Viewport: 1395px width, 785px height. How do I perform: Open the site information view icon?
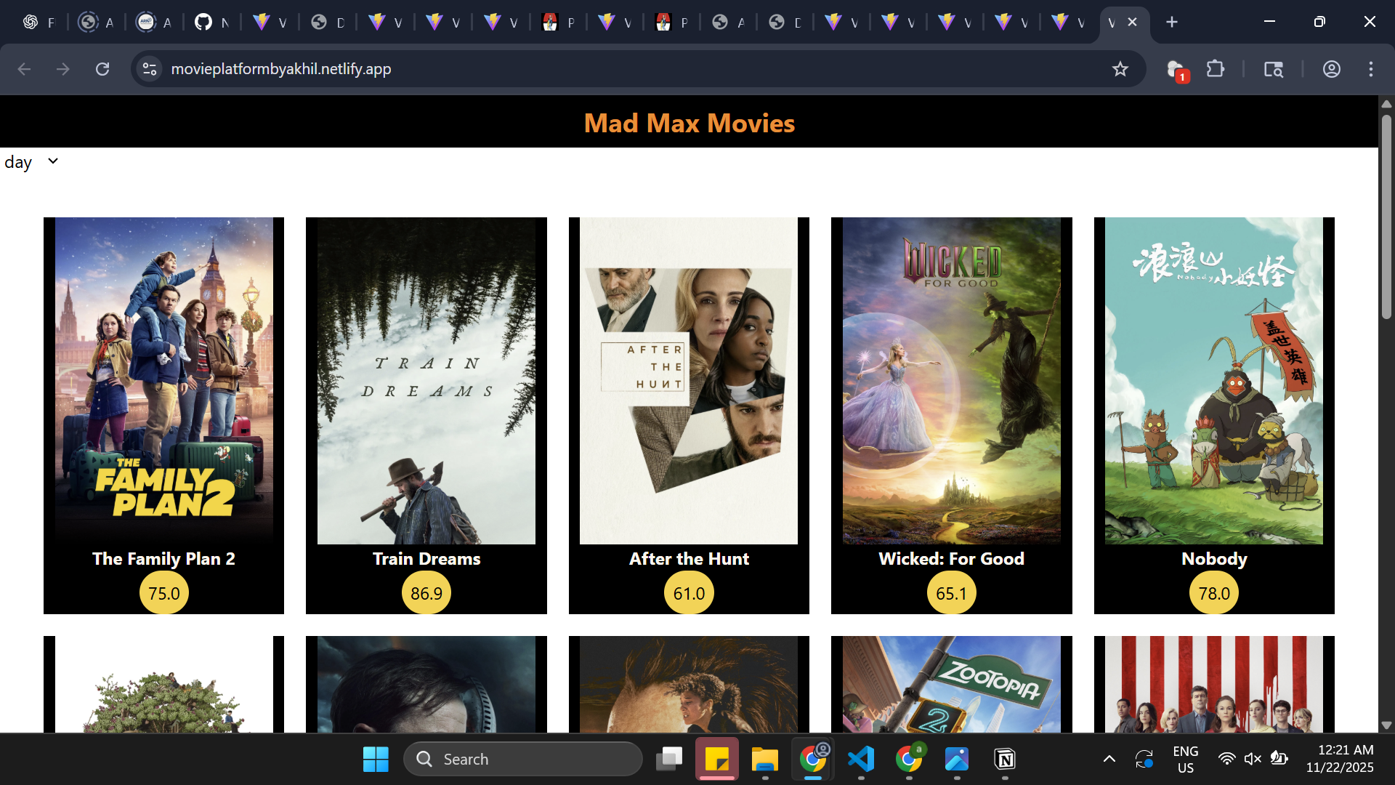[x=150, y=69]
